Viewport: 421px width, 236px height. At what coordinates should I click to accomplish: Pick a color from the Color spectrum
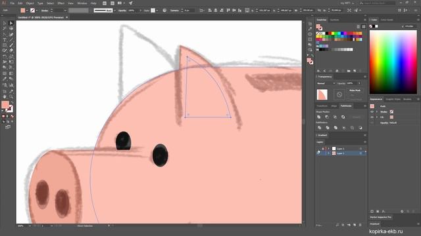click(x=393, y=62)
